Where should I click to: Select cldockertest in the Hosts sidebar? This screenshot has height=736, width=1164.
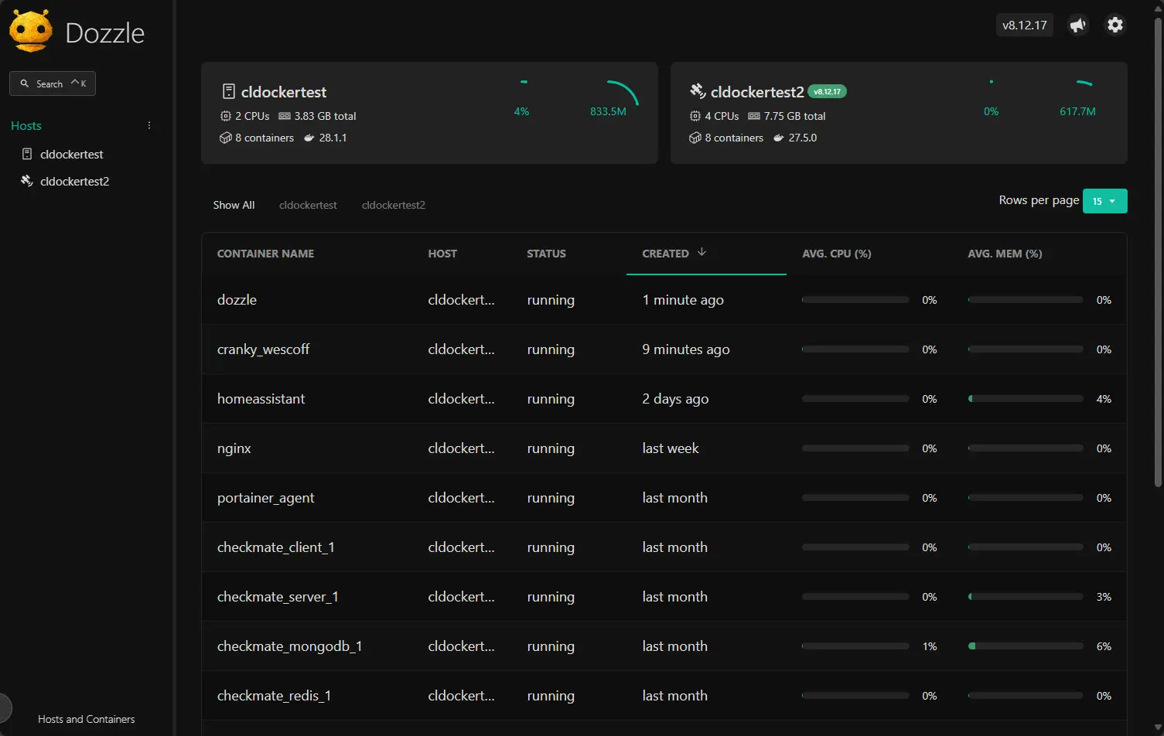(71, 154)
